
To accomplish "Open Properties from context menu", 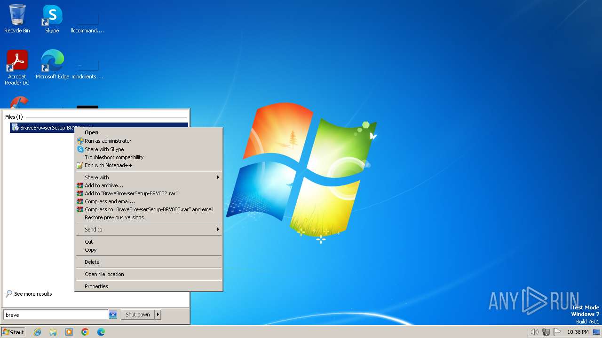I will pos(149,286).
